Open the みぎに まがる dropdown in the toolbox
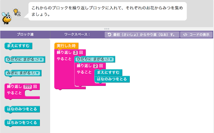The width and height of the screenshot is (214, 133). coord(37,73)
